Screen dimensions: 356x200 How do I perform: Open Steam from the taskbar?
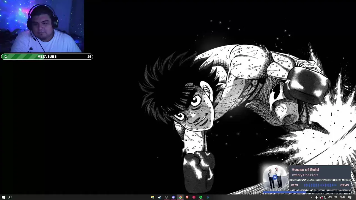point(159,197)
